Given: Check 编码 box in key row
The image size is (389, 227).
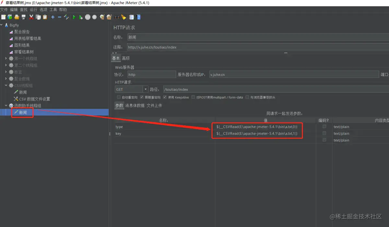Looking at the screenshot, I should pyautogui.click(x=324, y=133).
